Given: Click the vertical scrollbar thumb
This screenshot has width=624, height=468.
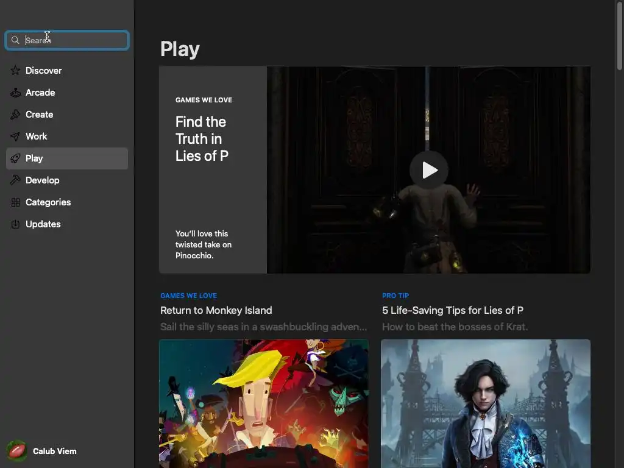Looking at the screenshot, I should click(x=619, y=36).
